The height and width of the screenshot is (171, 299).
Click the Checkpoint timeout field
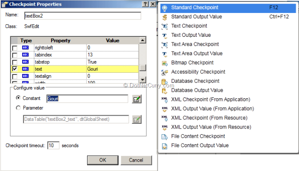[x=53, y=145]
